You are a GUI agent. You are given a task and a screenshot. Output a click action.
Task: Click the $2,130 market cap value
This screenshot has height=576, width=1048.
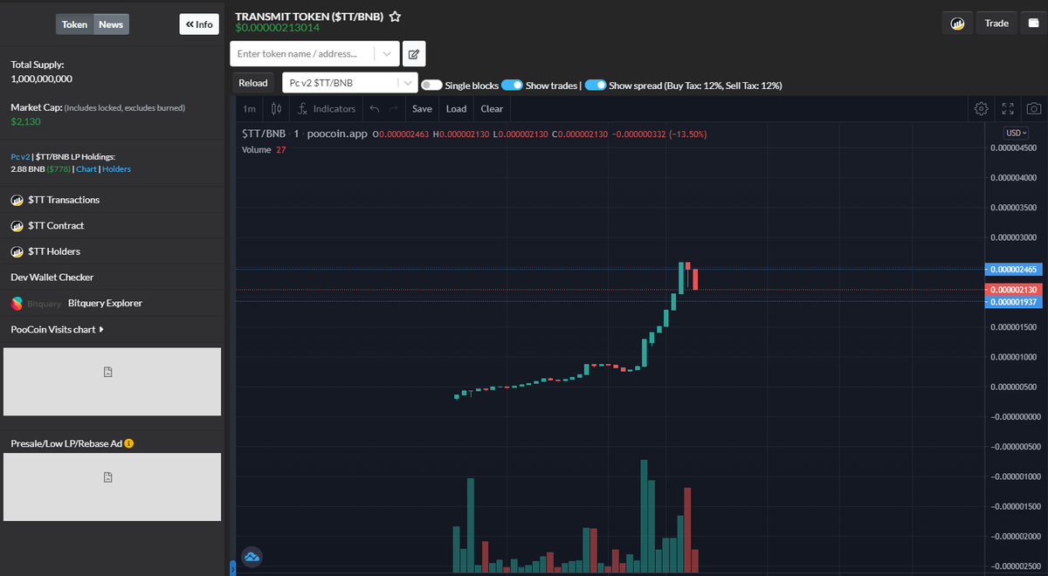25,121
